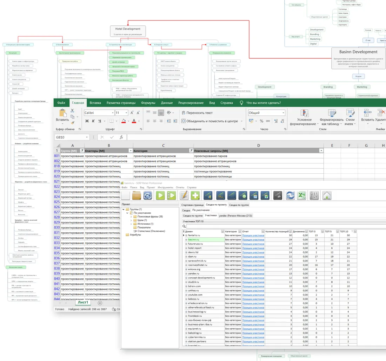
Task: Click the run-with-checklist icon in SERP Parser
Action: pyautogui.click(x=172, y=196)
